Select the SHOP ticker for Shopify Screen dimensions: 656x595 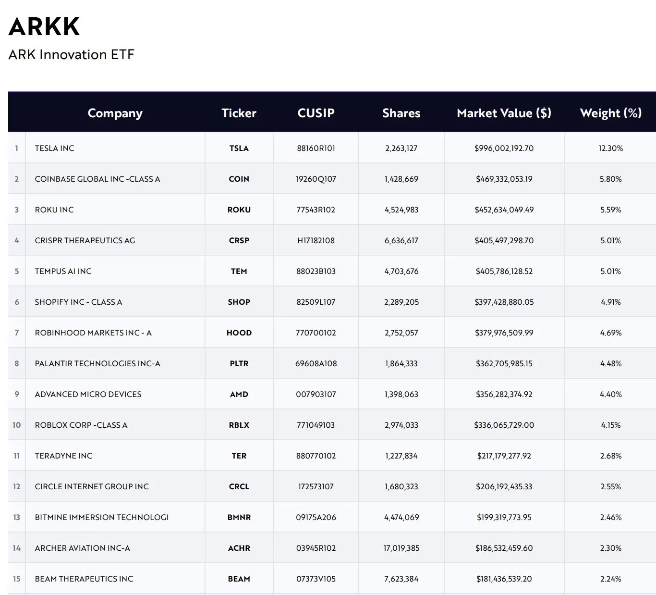tap(239, 302)
